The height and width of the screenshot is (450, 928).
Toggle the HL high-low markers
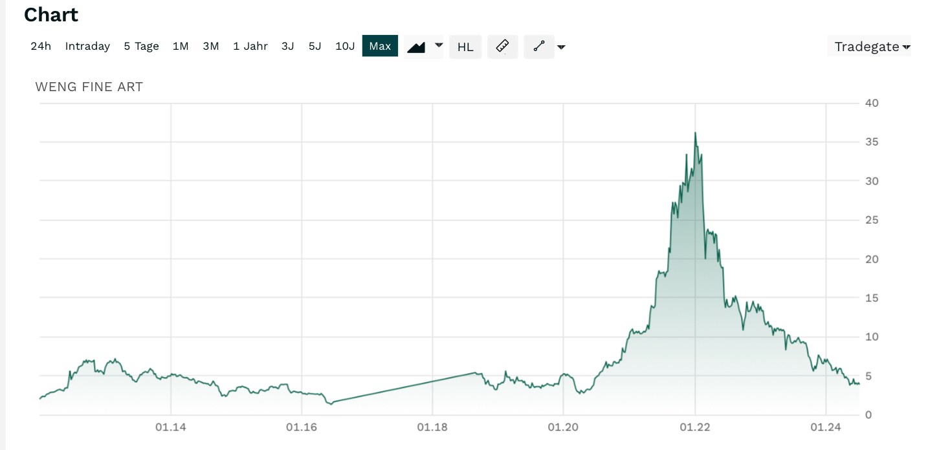465,47
